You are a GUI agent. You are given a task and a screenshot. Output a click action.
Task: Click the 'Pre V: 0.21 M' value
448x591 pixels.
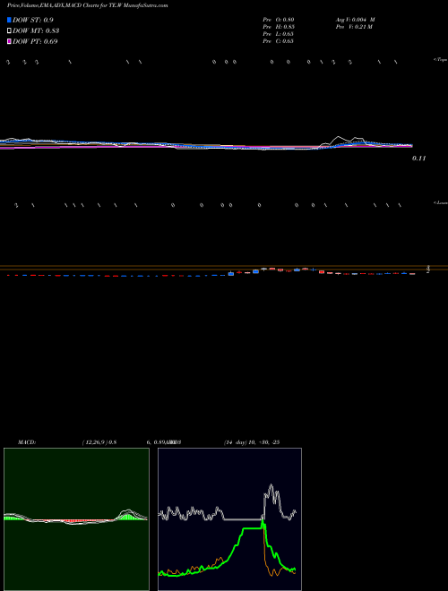(354, 27)
